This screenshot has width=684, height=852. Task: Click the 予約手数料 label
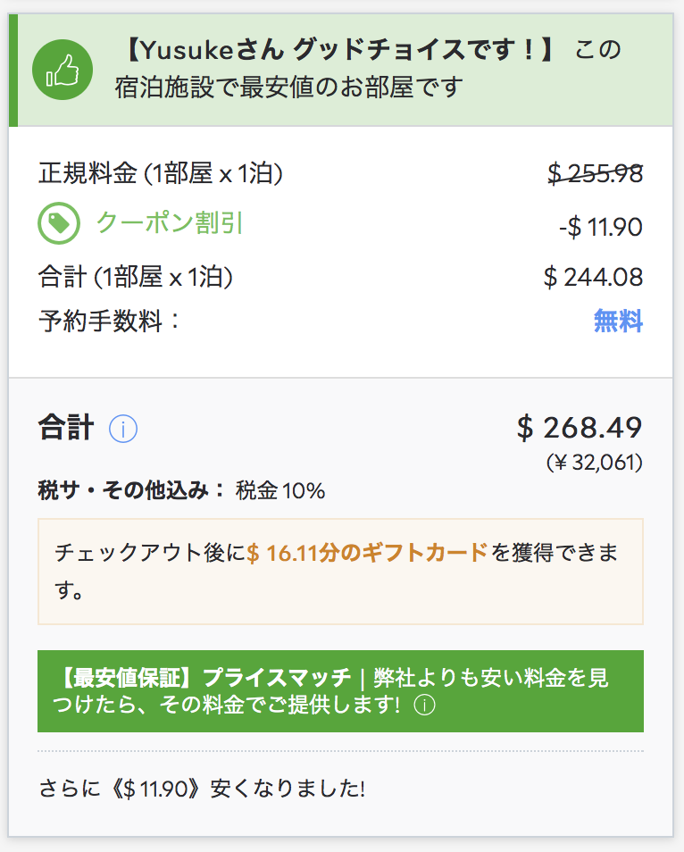109,321
